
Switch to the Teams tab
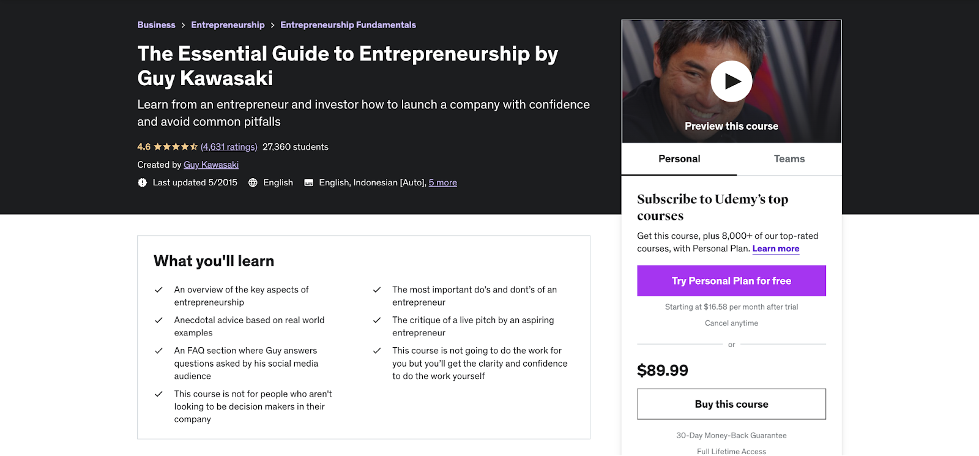pyautogui.click(x=789, y=159)
